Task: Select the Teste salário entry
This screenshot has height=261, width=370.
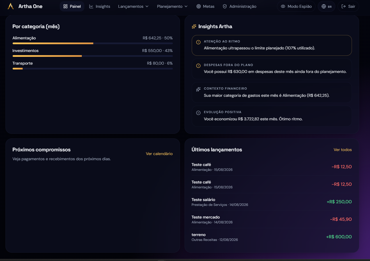Action: click(x=272, y=202)
